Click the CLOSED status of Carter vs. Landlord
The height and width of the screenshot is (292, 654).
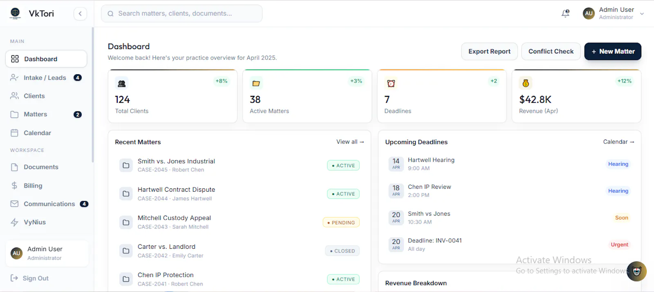click(343, 251)
